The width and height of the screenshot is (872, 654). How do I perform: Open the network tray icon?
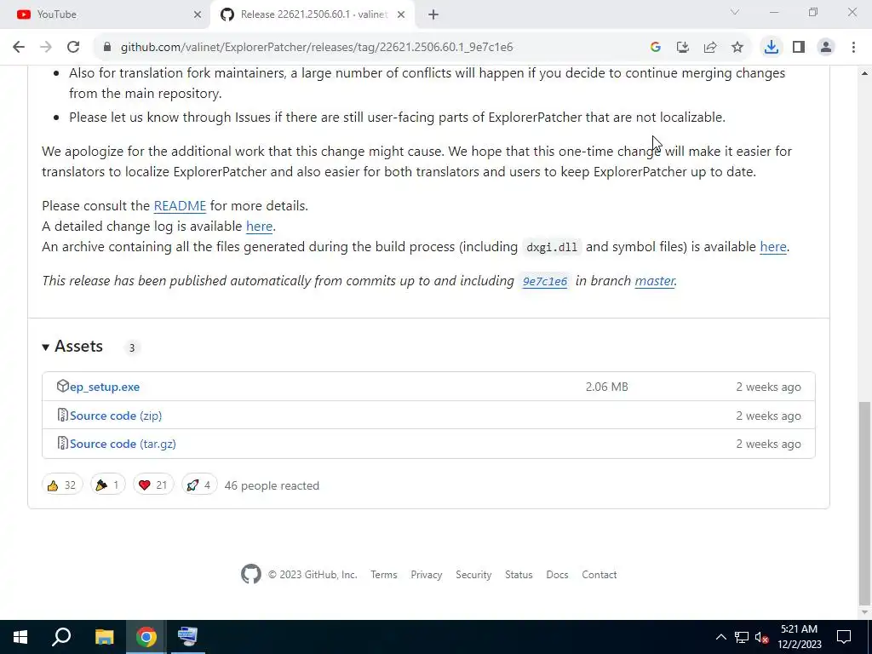(x=742, y=637)
